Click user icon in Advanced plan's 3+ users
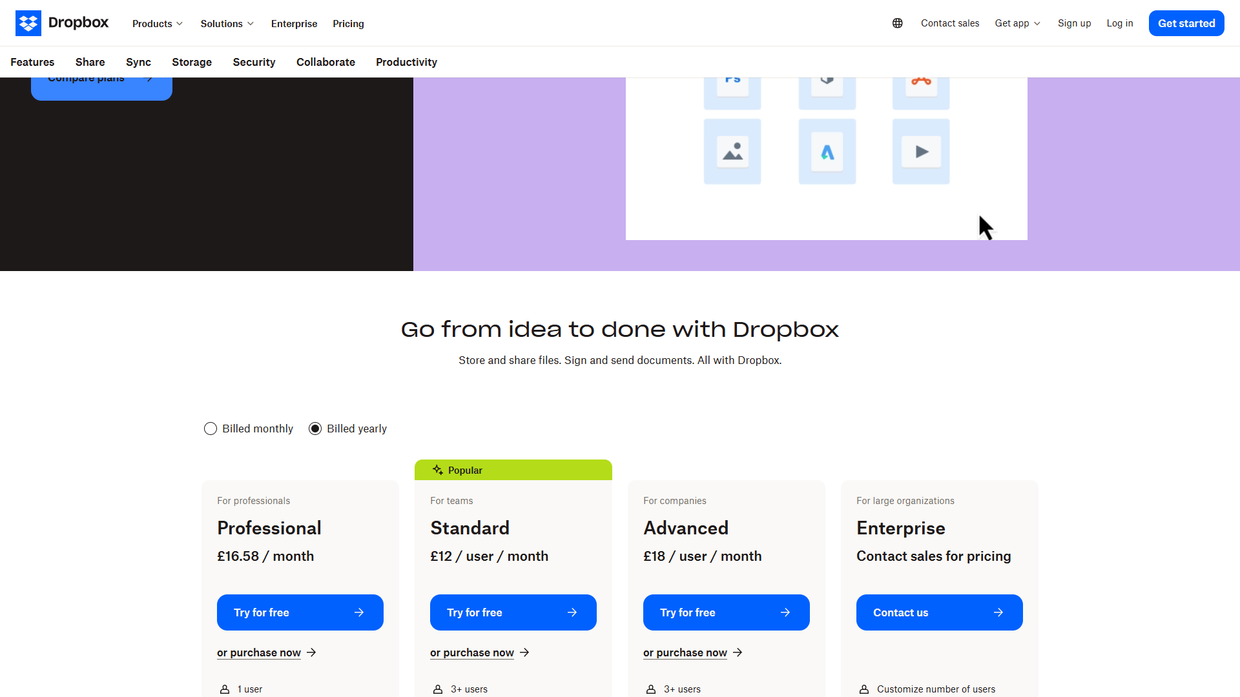Screen dimensions: 1240x697 (x=651, y=689)
